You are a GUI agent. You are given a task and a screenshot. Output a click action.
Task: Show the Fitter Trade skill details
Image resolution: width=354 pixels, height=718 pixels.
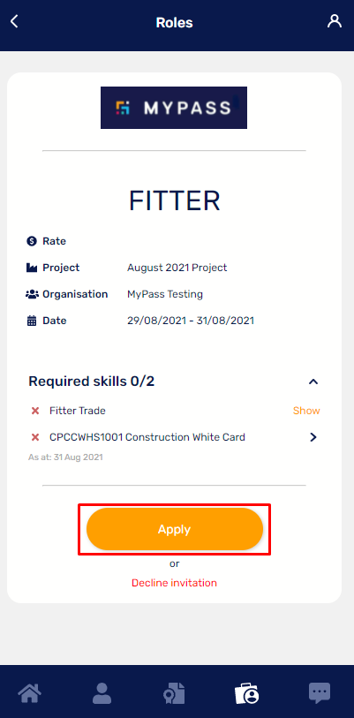coord(306,411)
